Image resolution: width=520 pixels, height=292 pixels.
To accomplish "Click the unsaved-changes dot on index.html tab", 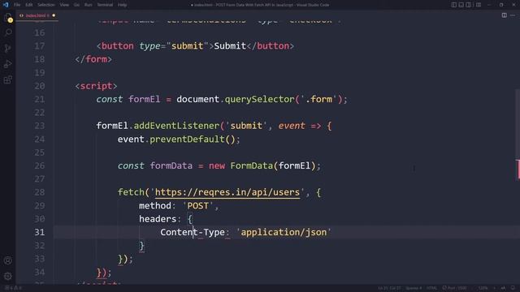I will click(54, 15).
